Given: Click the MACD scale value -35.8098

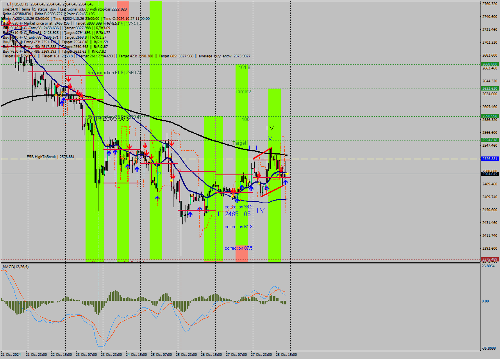Looking at the screenshot, I should tap(489, 348).
